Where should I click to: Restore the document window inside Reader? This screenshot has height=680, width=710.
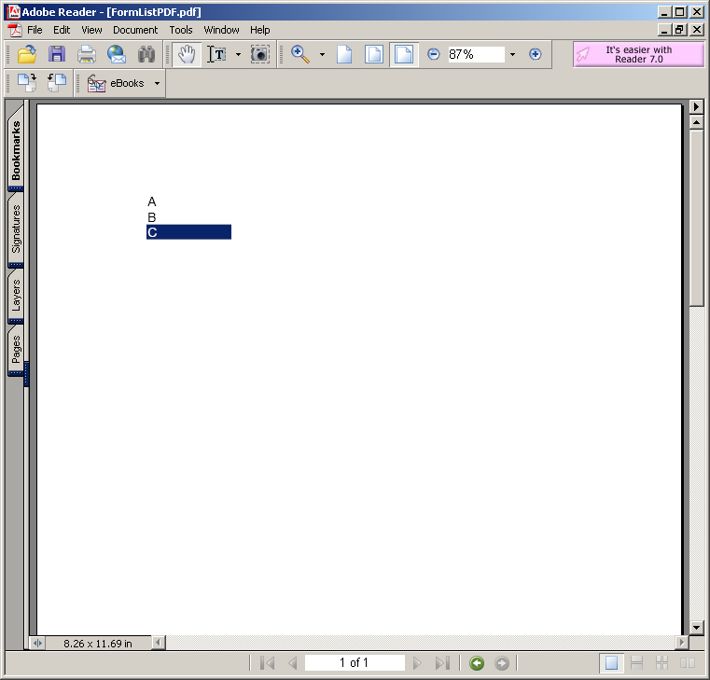679,30
